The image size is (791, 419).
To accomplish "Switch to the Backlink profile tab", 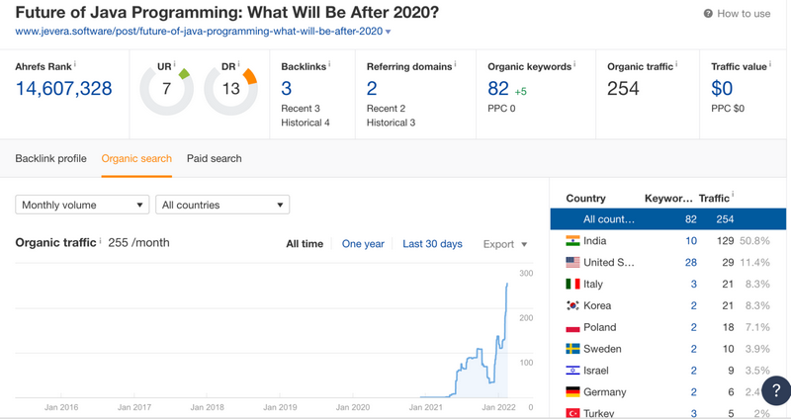I will pyautogui.click(x=51, y=158).
